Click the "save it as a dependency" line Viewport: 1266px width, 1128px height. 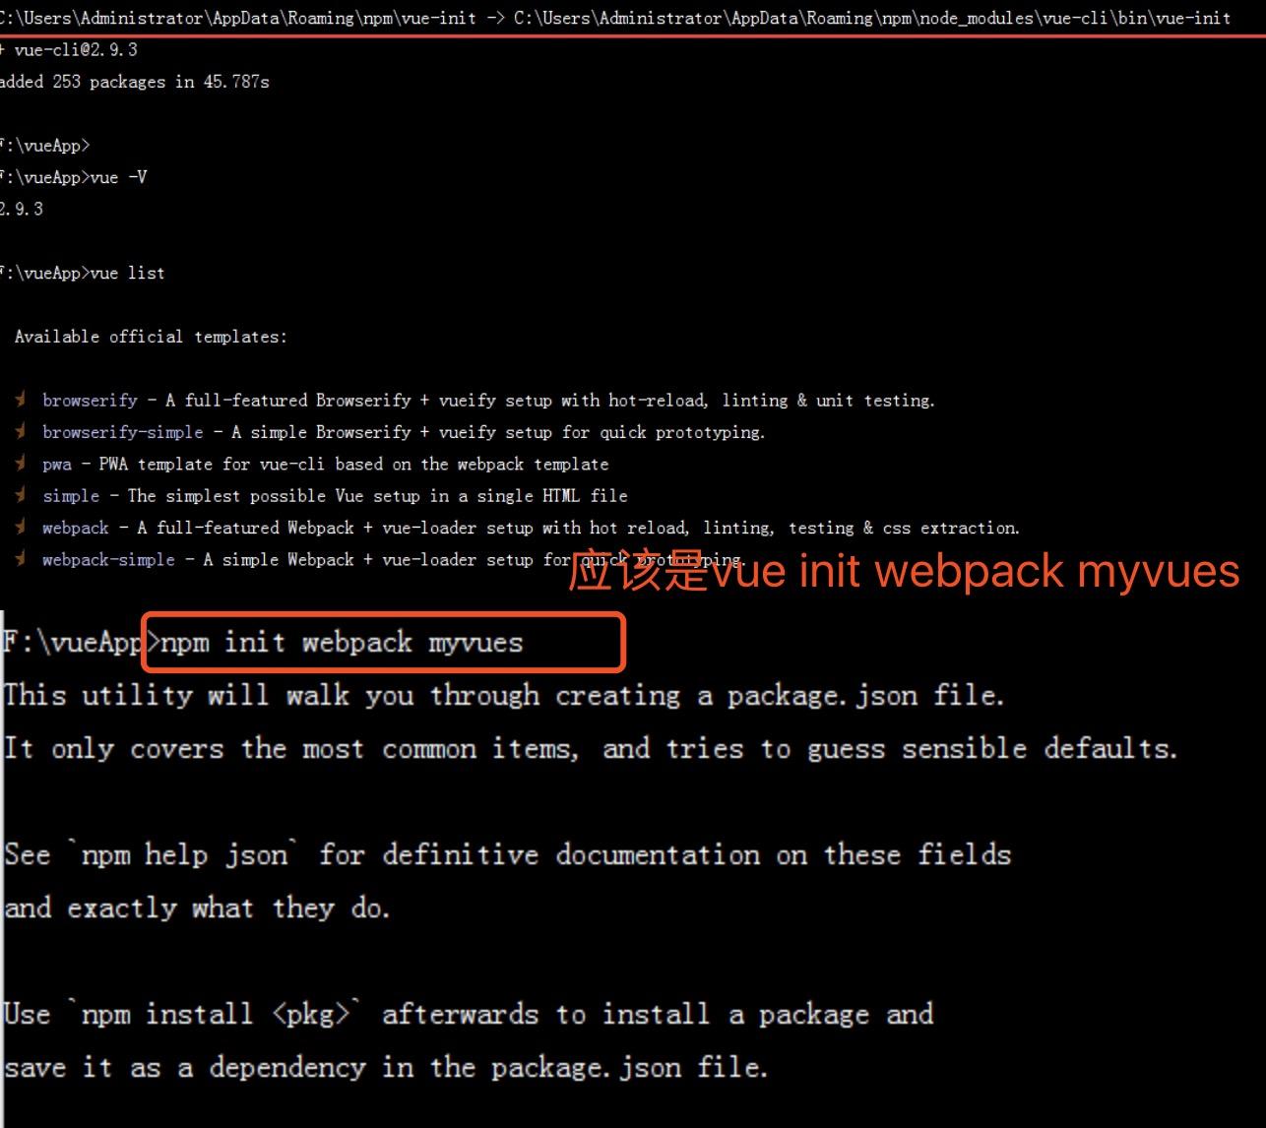385,1067
